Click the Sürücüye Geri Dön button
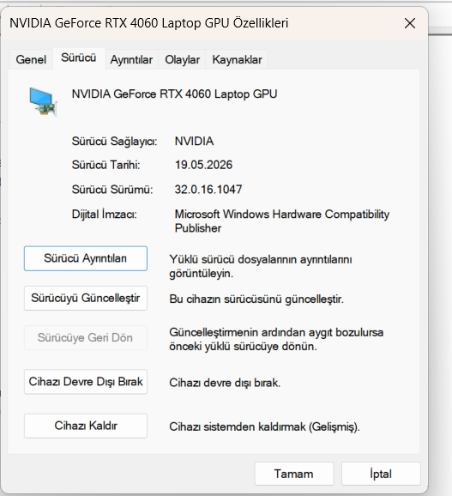Viewport: 452px width, 496px height. click(86, 337)
